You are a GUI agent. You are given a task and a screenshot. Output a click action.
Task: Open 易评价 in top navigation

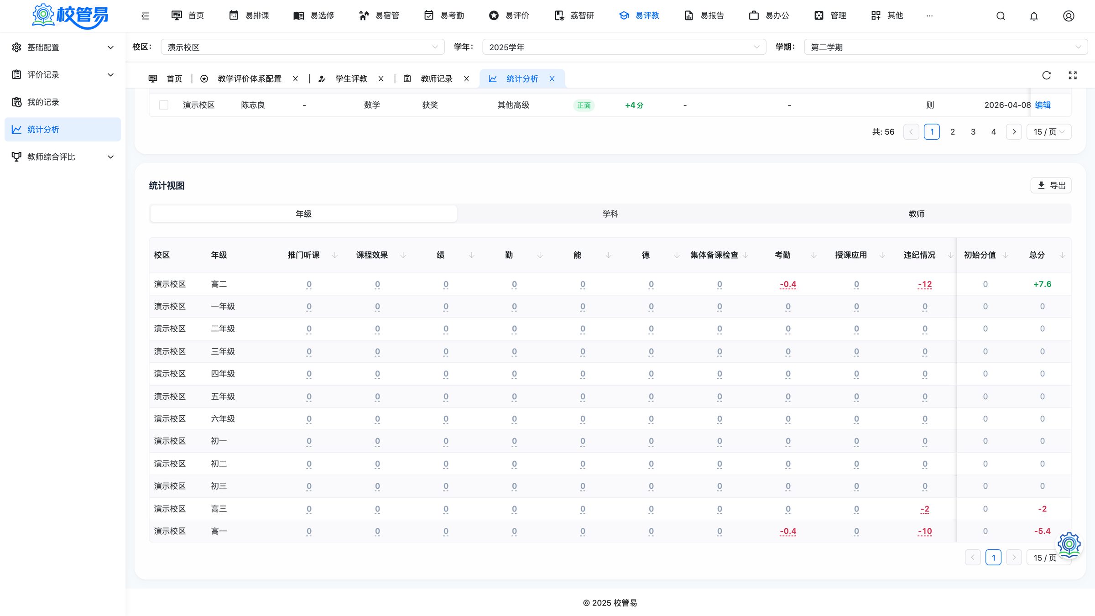pos(509,16)
